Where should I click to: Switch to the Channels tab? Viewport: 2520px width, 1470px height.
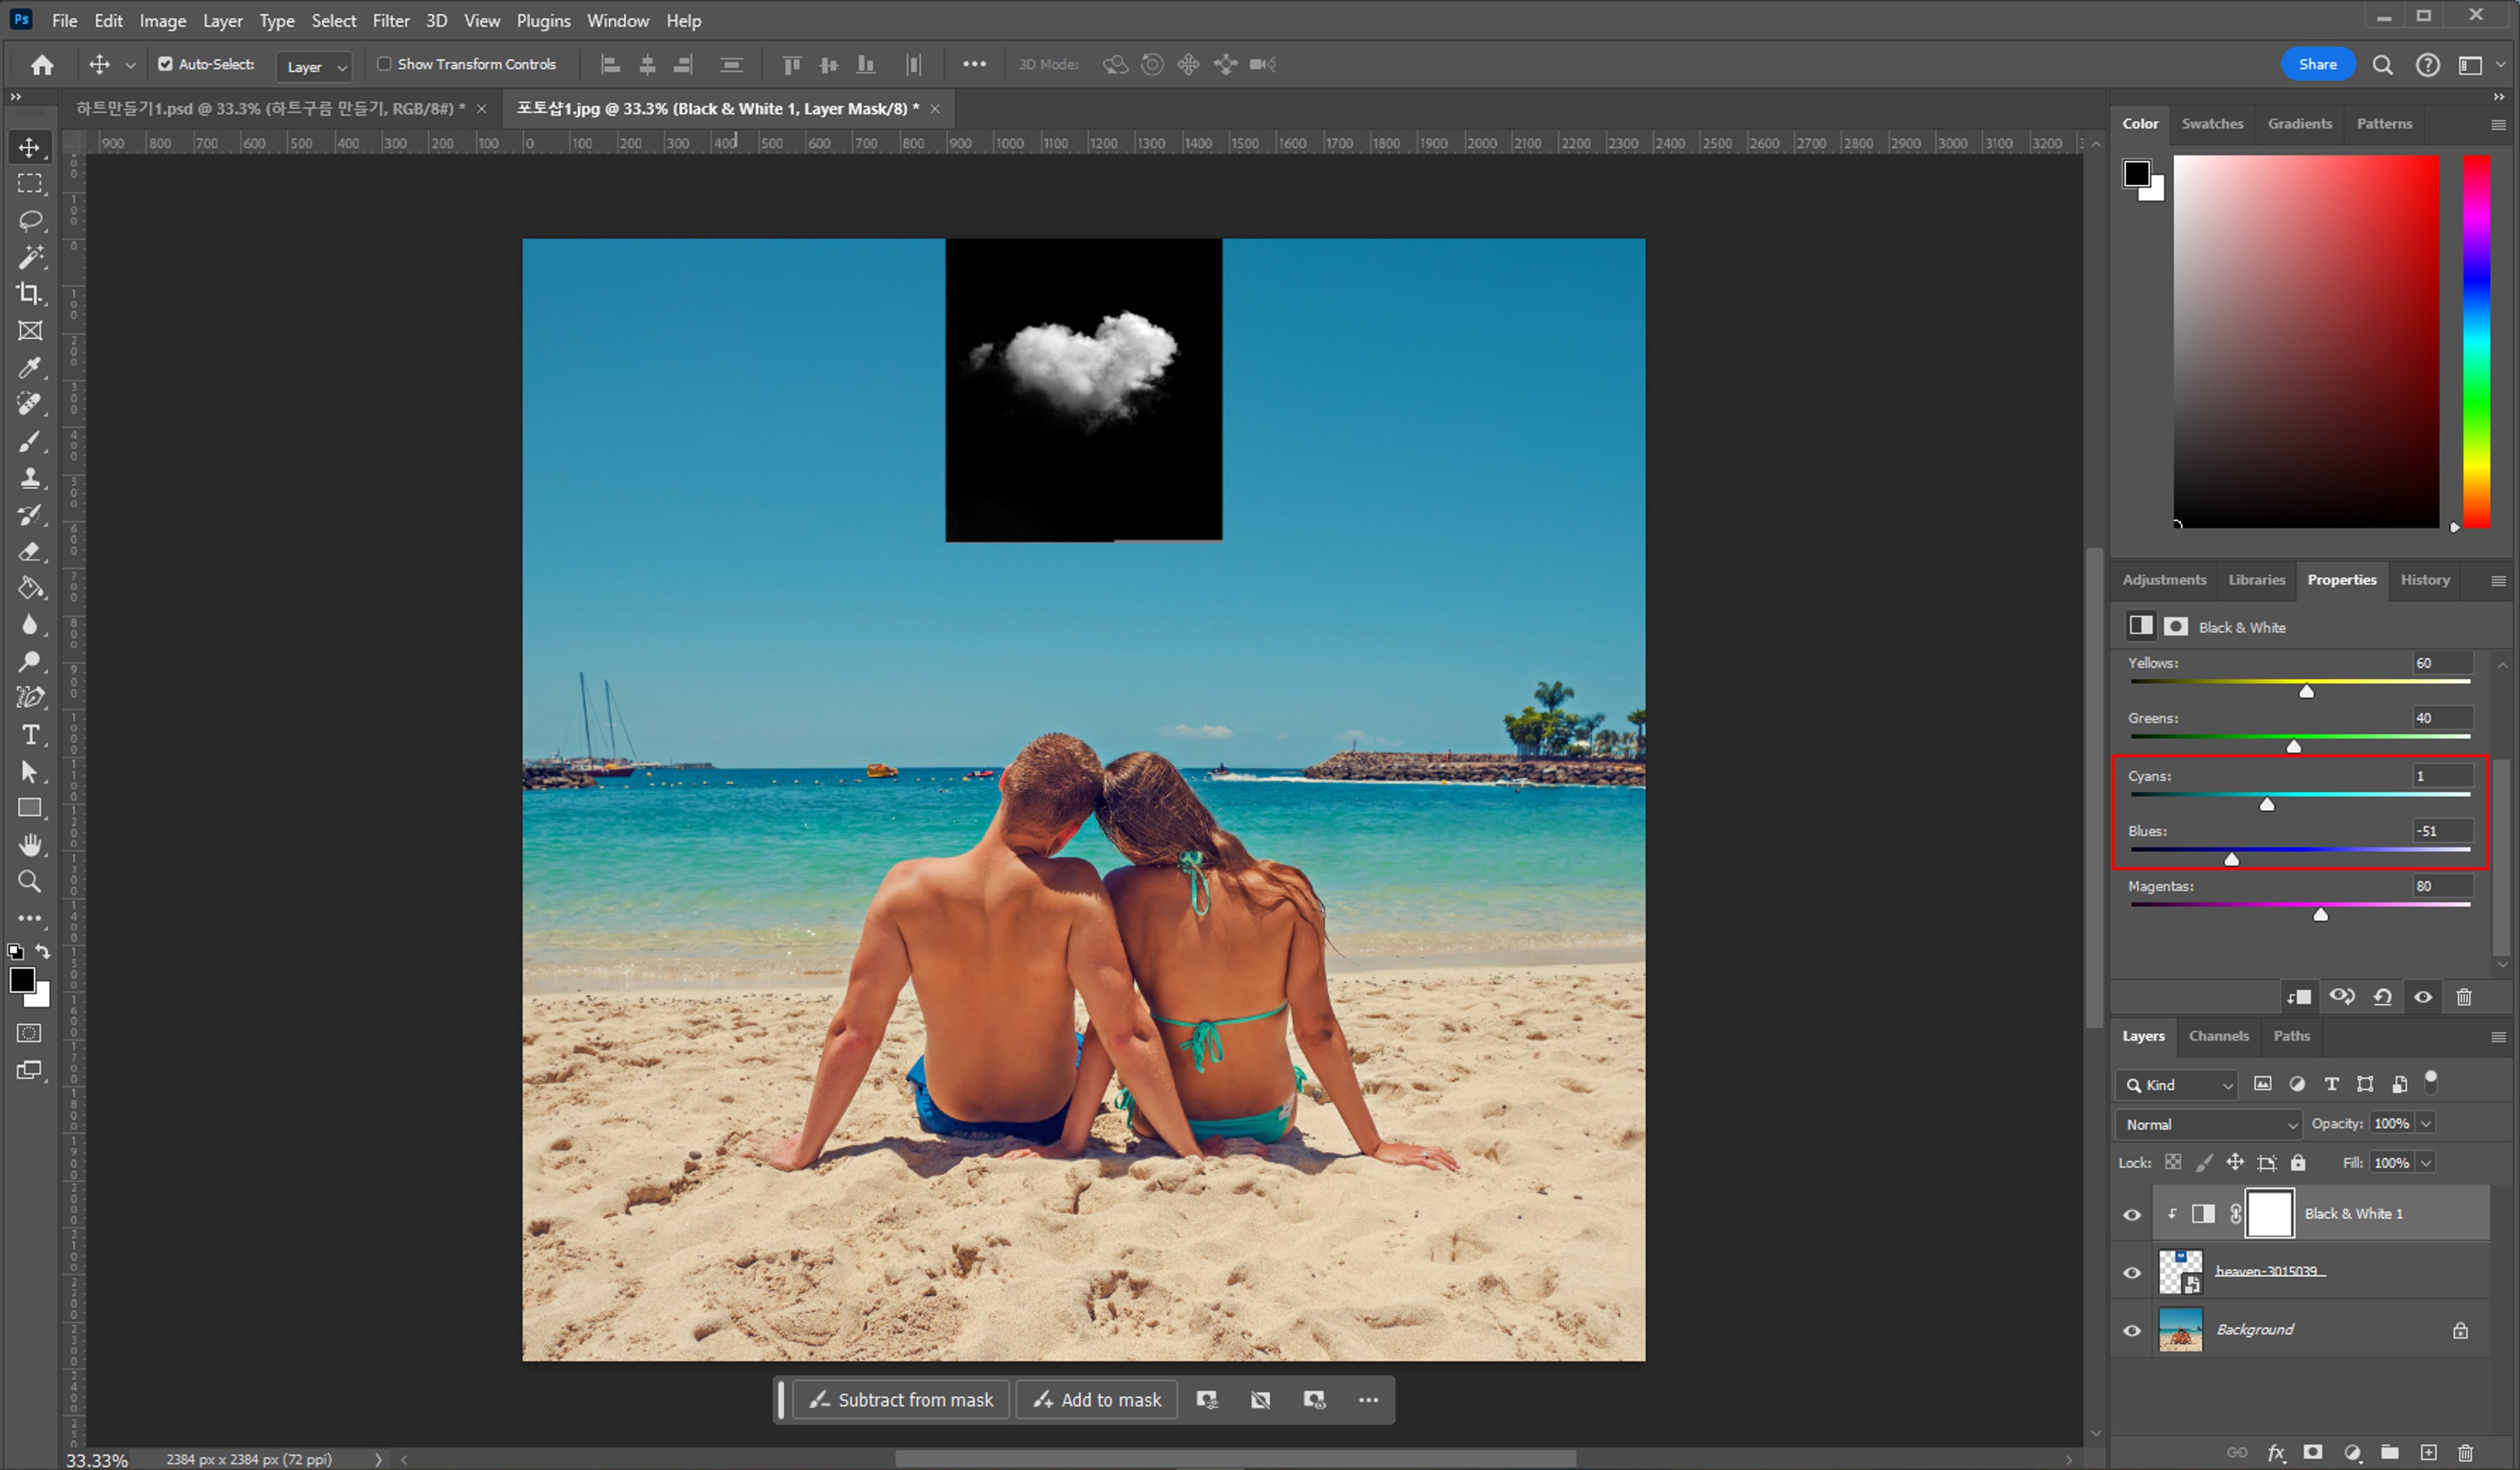2218,1036
